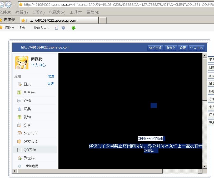
Task: Click the 发表 link next to 日志
Action: (x=51, y=84)
